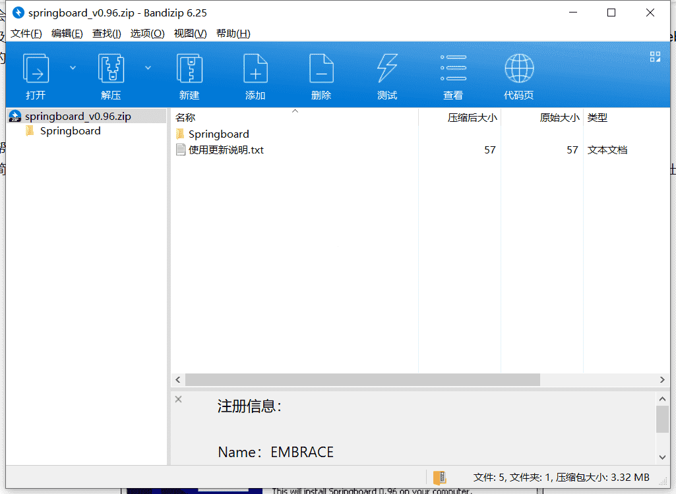Click the grid layout icon in toolbar corner

tap(655, 57)
